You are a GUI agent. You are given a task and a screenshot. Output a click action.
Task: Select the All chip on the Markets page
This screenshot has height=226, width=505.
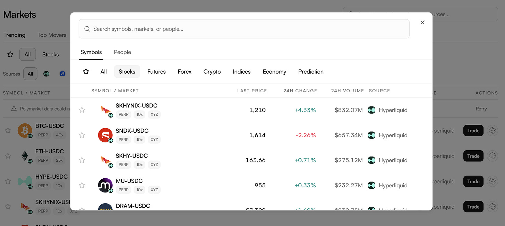(28, 54)
